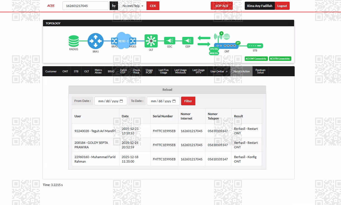Click the OLT node icon
This screenshot has height=205, width=341.
(151, 41)
